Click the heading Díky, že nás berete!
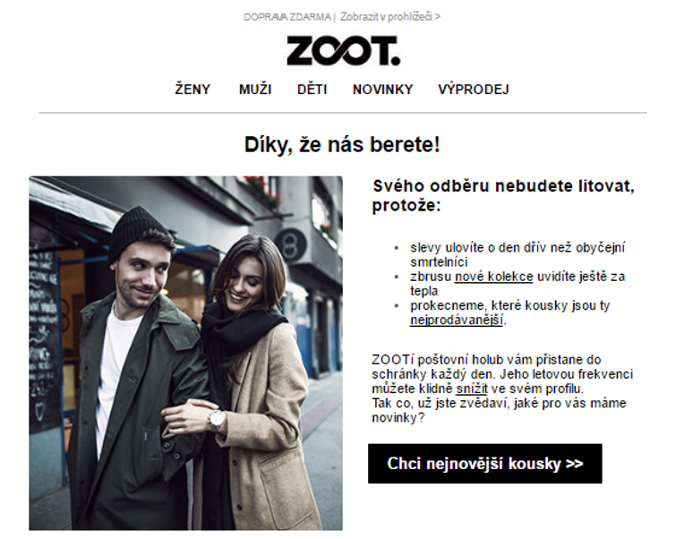Image resolution: width=684 pixels, height=539 pixels. (x=342, y=144)
